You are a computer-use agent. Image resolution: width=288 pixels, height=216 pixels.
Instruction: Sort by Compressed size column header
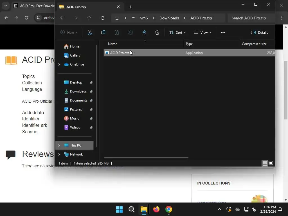pos(254,44)
